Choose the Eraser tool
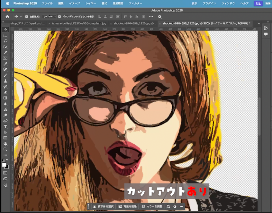This screenshot has width=272, height=213. [5, 92]
